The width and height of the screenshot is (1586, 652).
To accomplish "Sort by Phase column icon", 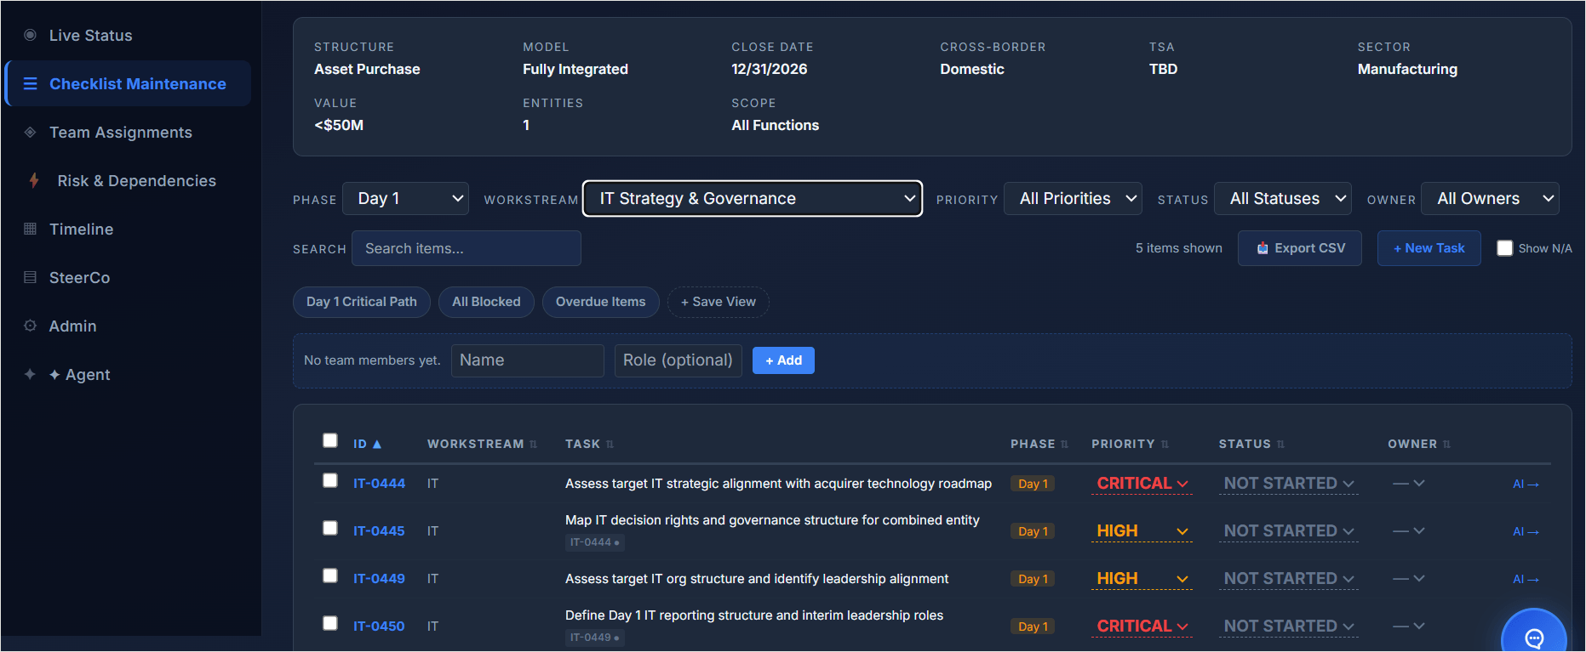I will pyautogui.click(x=1064, y=444).
